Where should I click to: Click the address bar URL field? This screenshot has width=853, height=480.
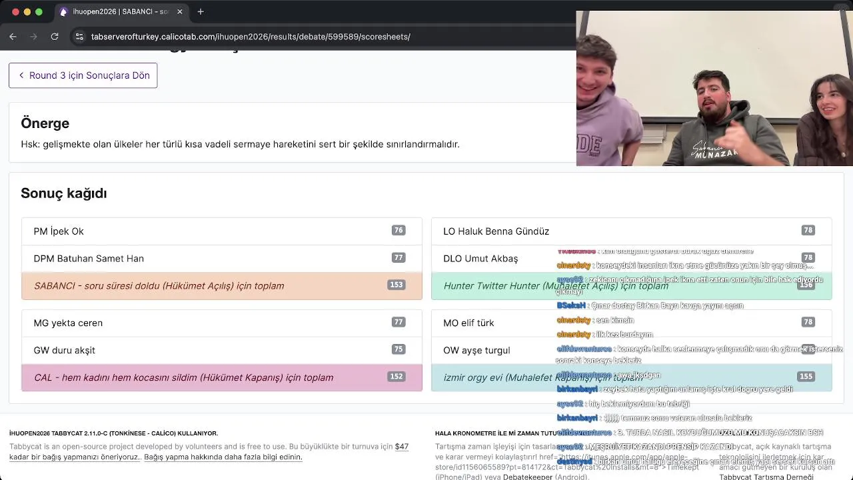click(251, 37)
